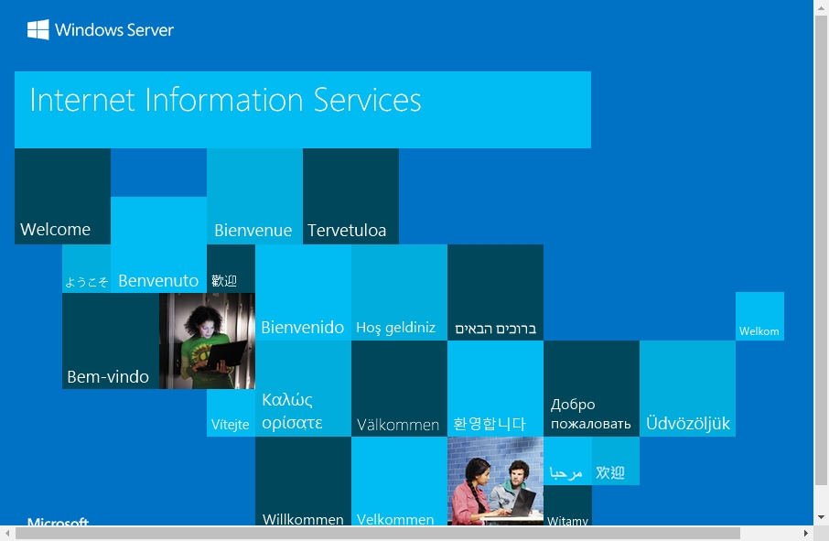Click the vertical scrollbar down arrow
This screenshot has height=541, width=829.
[821, 517]
